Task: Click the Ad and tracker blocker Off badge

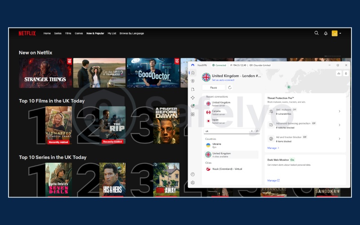Action: pos(305,137)
